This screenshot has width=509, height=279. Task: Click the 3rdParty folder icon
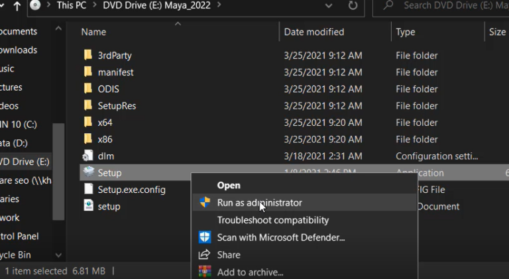[x=87, y=55]
